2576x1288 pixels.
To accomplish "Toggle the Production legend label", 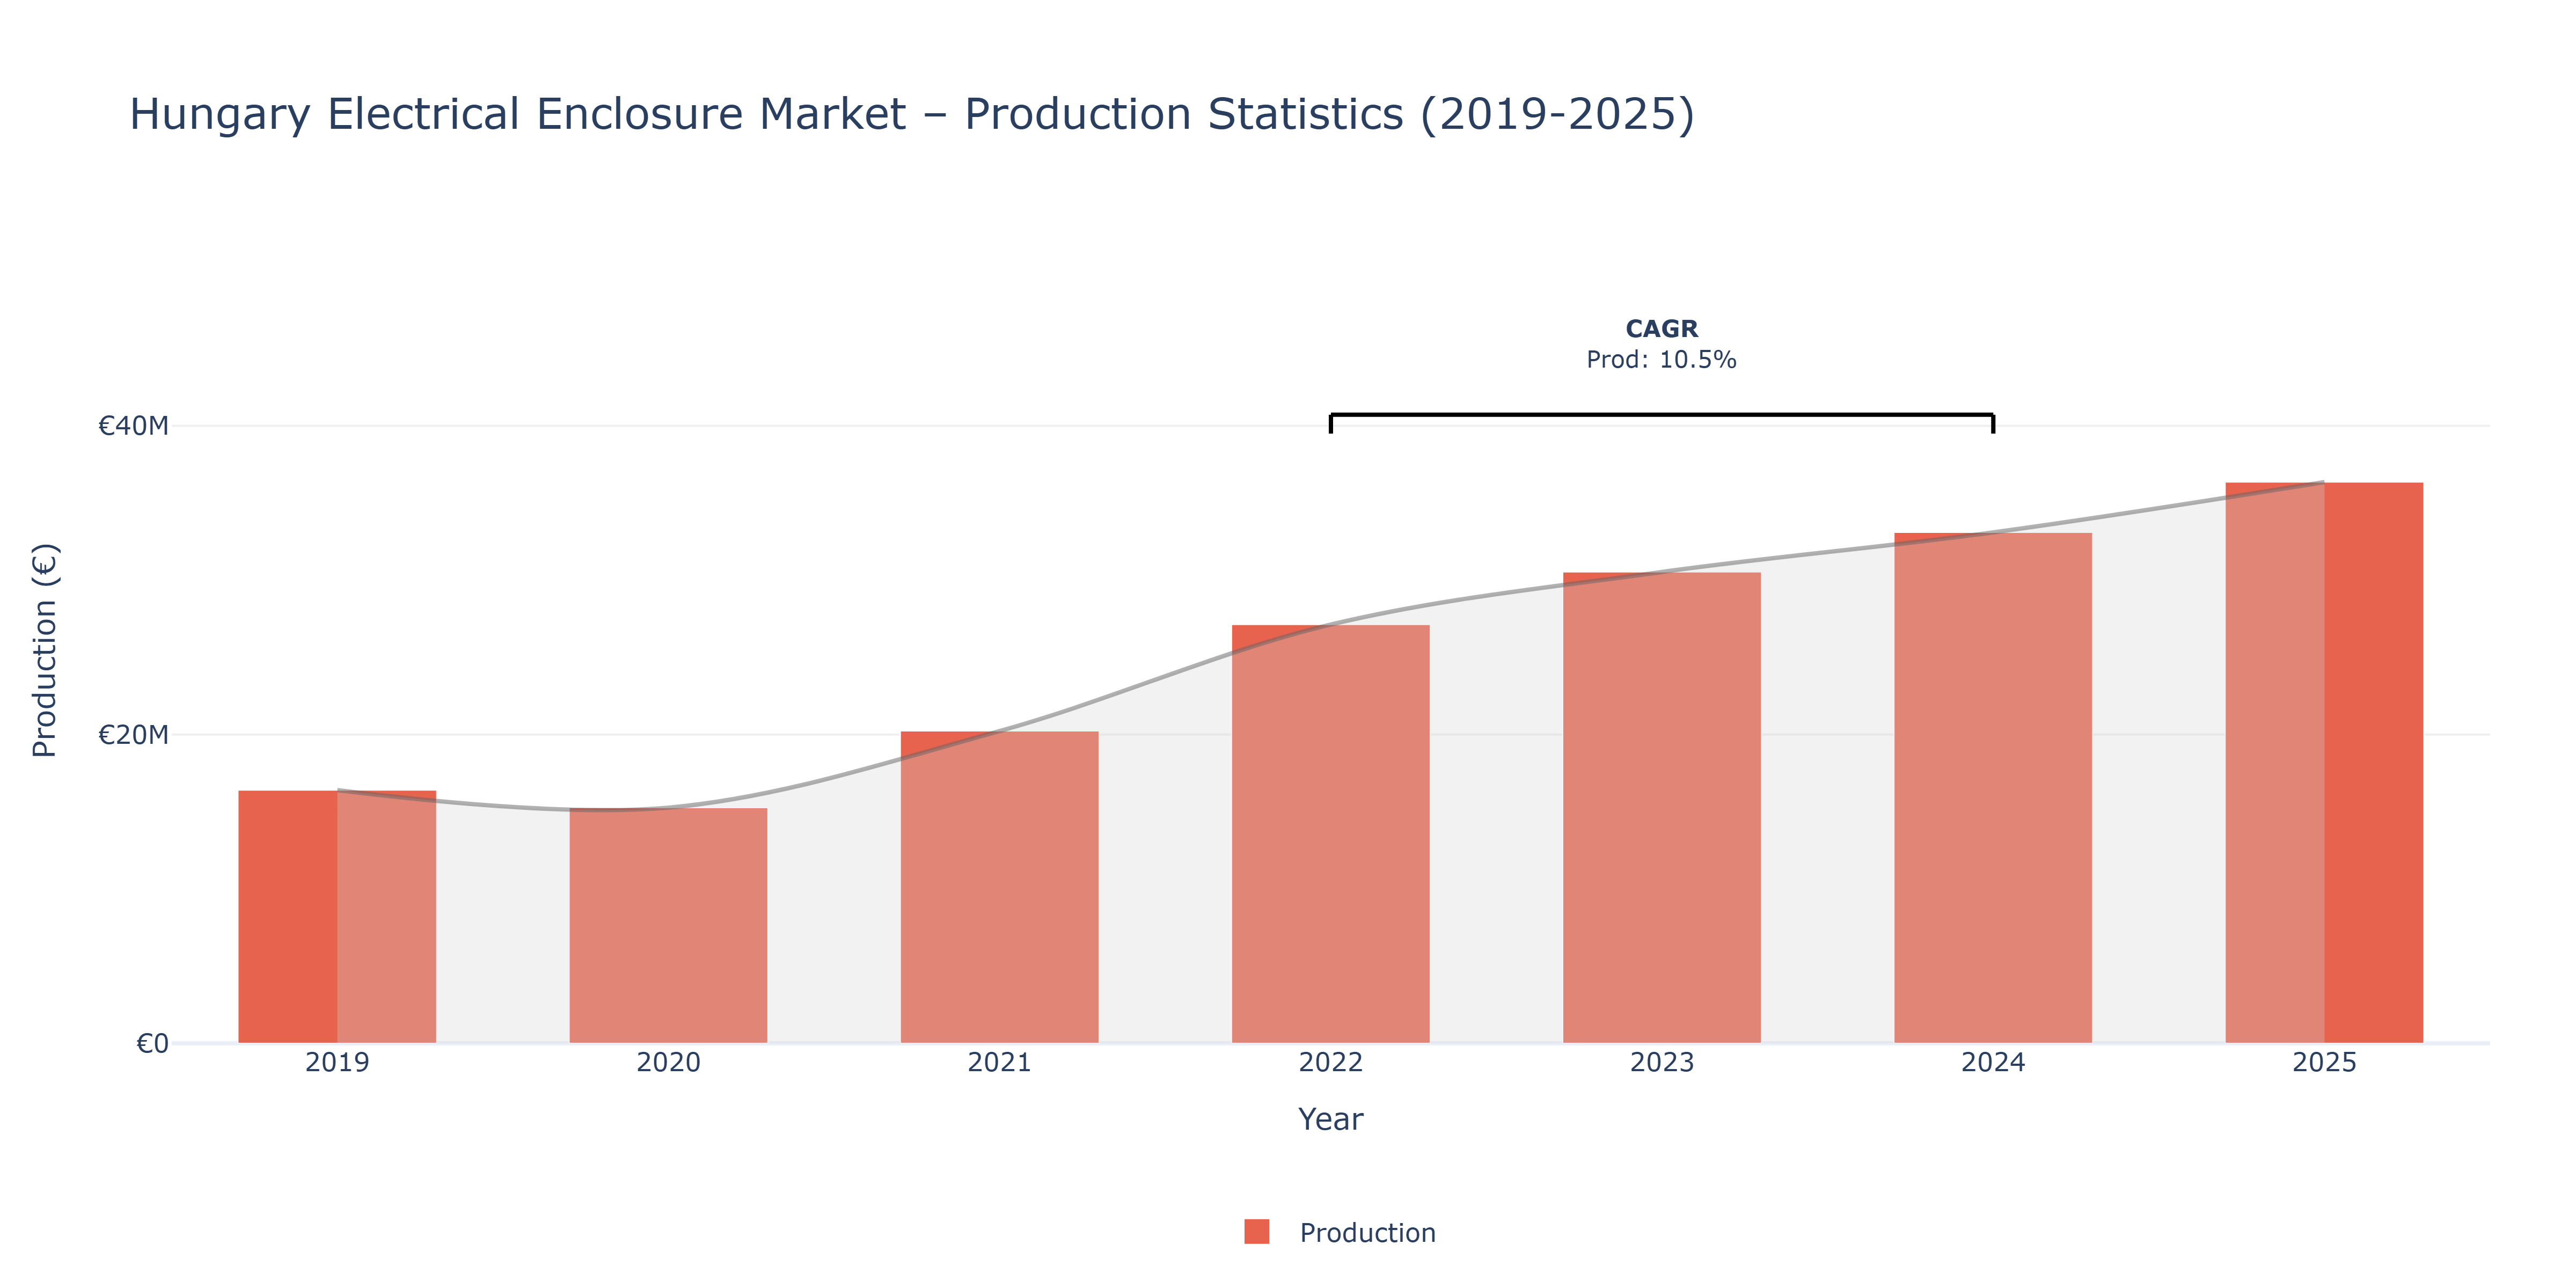I will pos(1367,1233).
